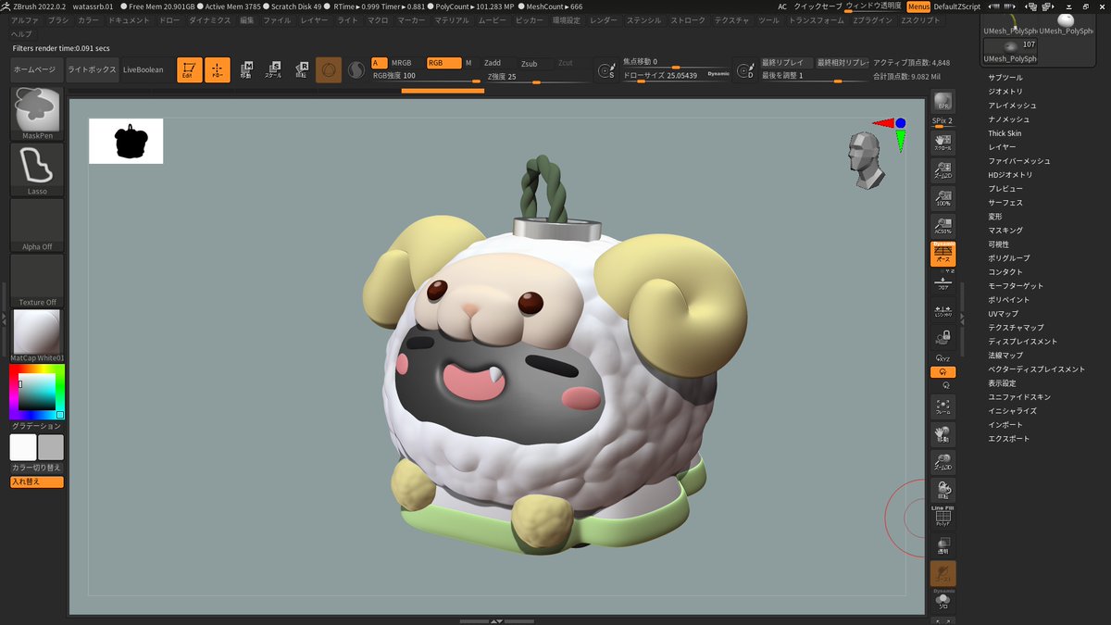Expand the Subtool (サブツール) palette
1111x625 pixels.
click(1005, 78)
